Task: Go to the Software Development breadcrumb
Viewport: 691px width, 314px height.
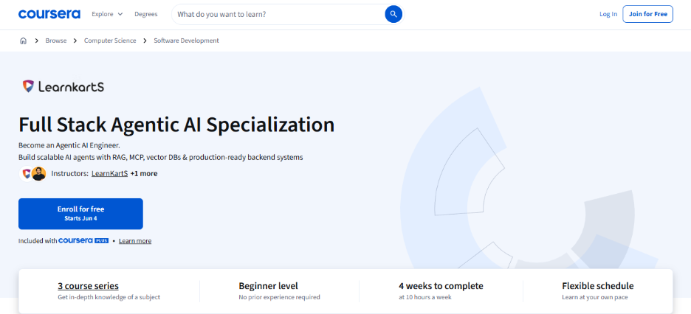Action: coord(186,41)
